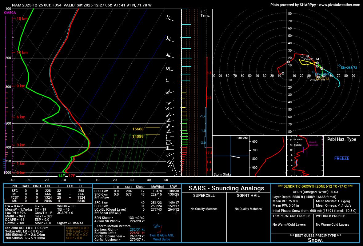The image size is (363, 246).
Task: Click the DN=263/73 marker on the hodograph
Action: coord(339,65)
